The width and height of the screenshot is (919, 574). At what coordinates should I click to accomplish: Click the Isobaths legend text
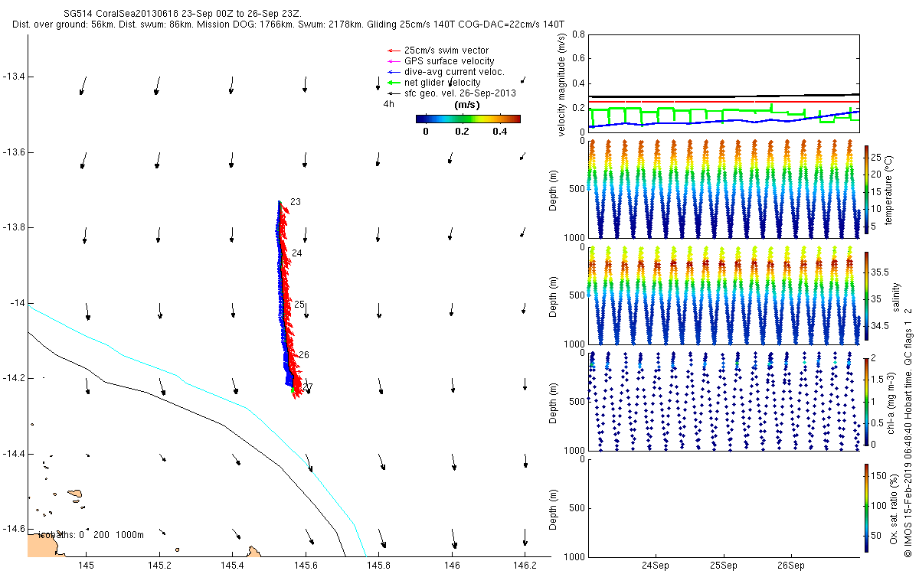(x=90, y=534)
